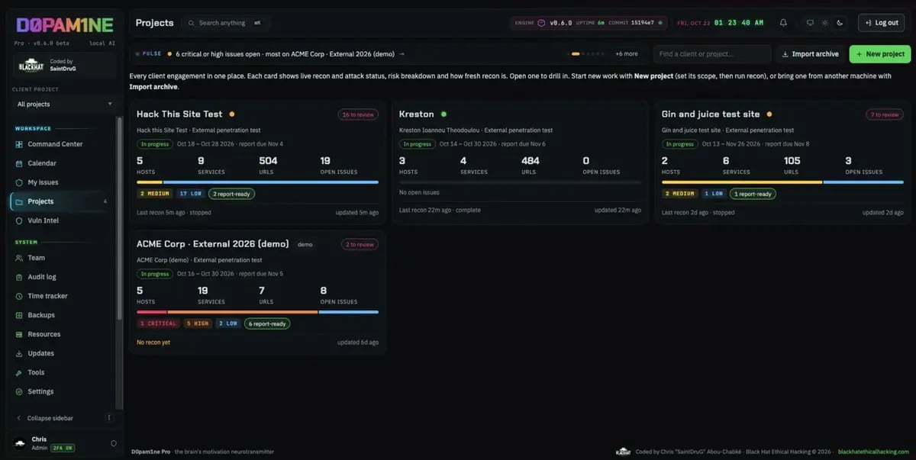This screenshot has width=916, height=460.
Task: Click the 2 report-ready pill on Hack This Site
Action: click(231, 194)
